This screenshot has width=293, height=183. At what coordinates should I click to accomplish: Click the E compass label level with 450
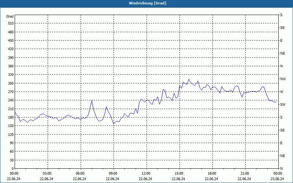pyautogui.click(x=281, y=41)
